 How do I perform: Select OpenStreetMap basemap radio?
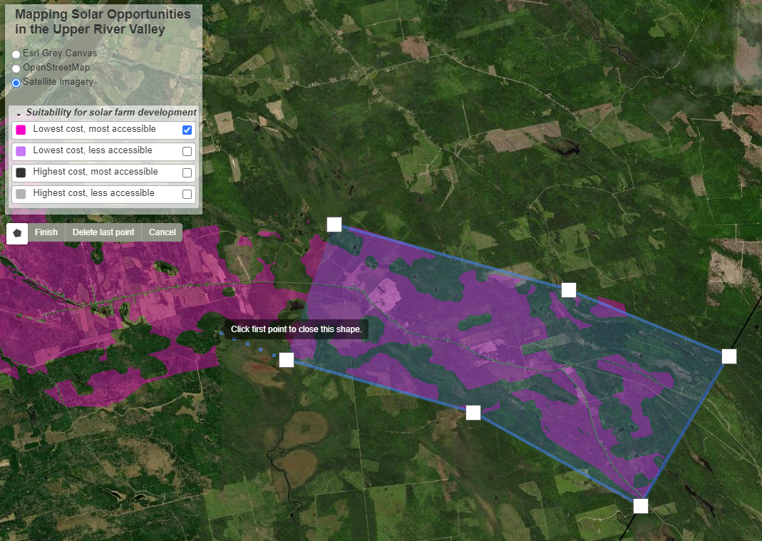pyautogui.click(x=16, y=68)
